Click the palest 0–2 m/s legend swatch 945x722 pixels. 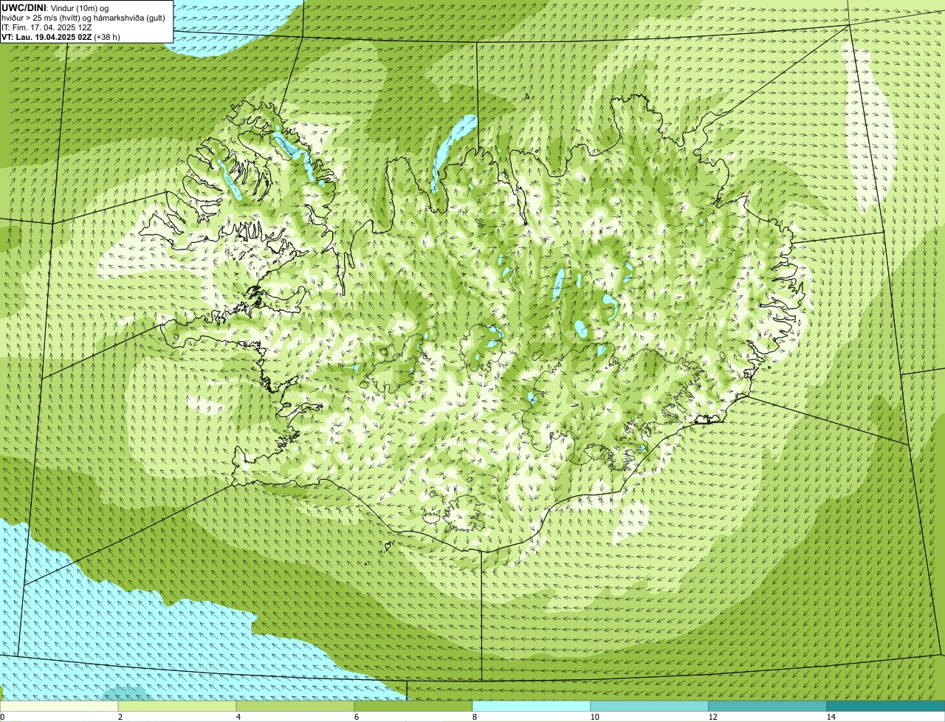[x=59, y=706]
